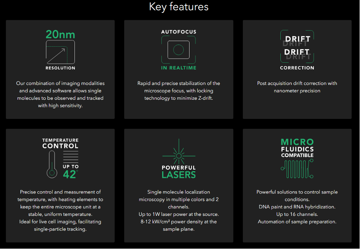Screen dimensions: 360x249
Task: Click the green LASERS word
Action: coord(178,175)
